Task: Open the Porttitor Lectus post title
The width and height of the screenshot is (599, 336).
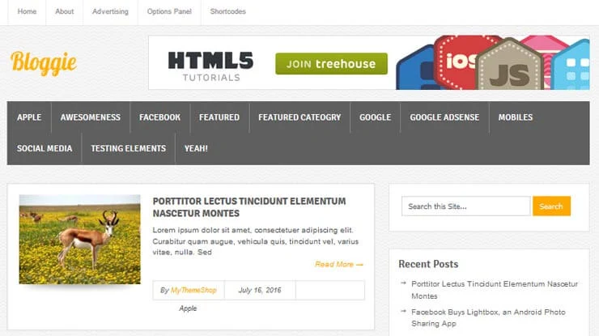Action: coord(249,207)
